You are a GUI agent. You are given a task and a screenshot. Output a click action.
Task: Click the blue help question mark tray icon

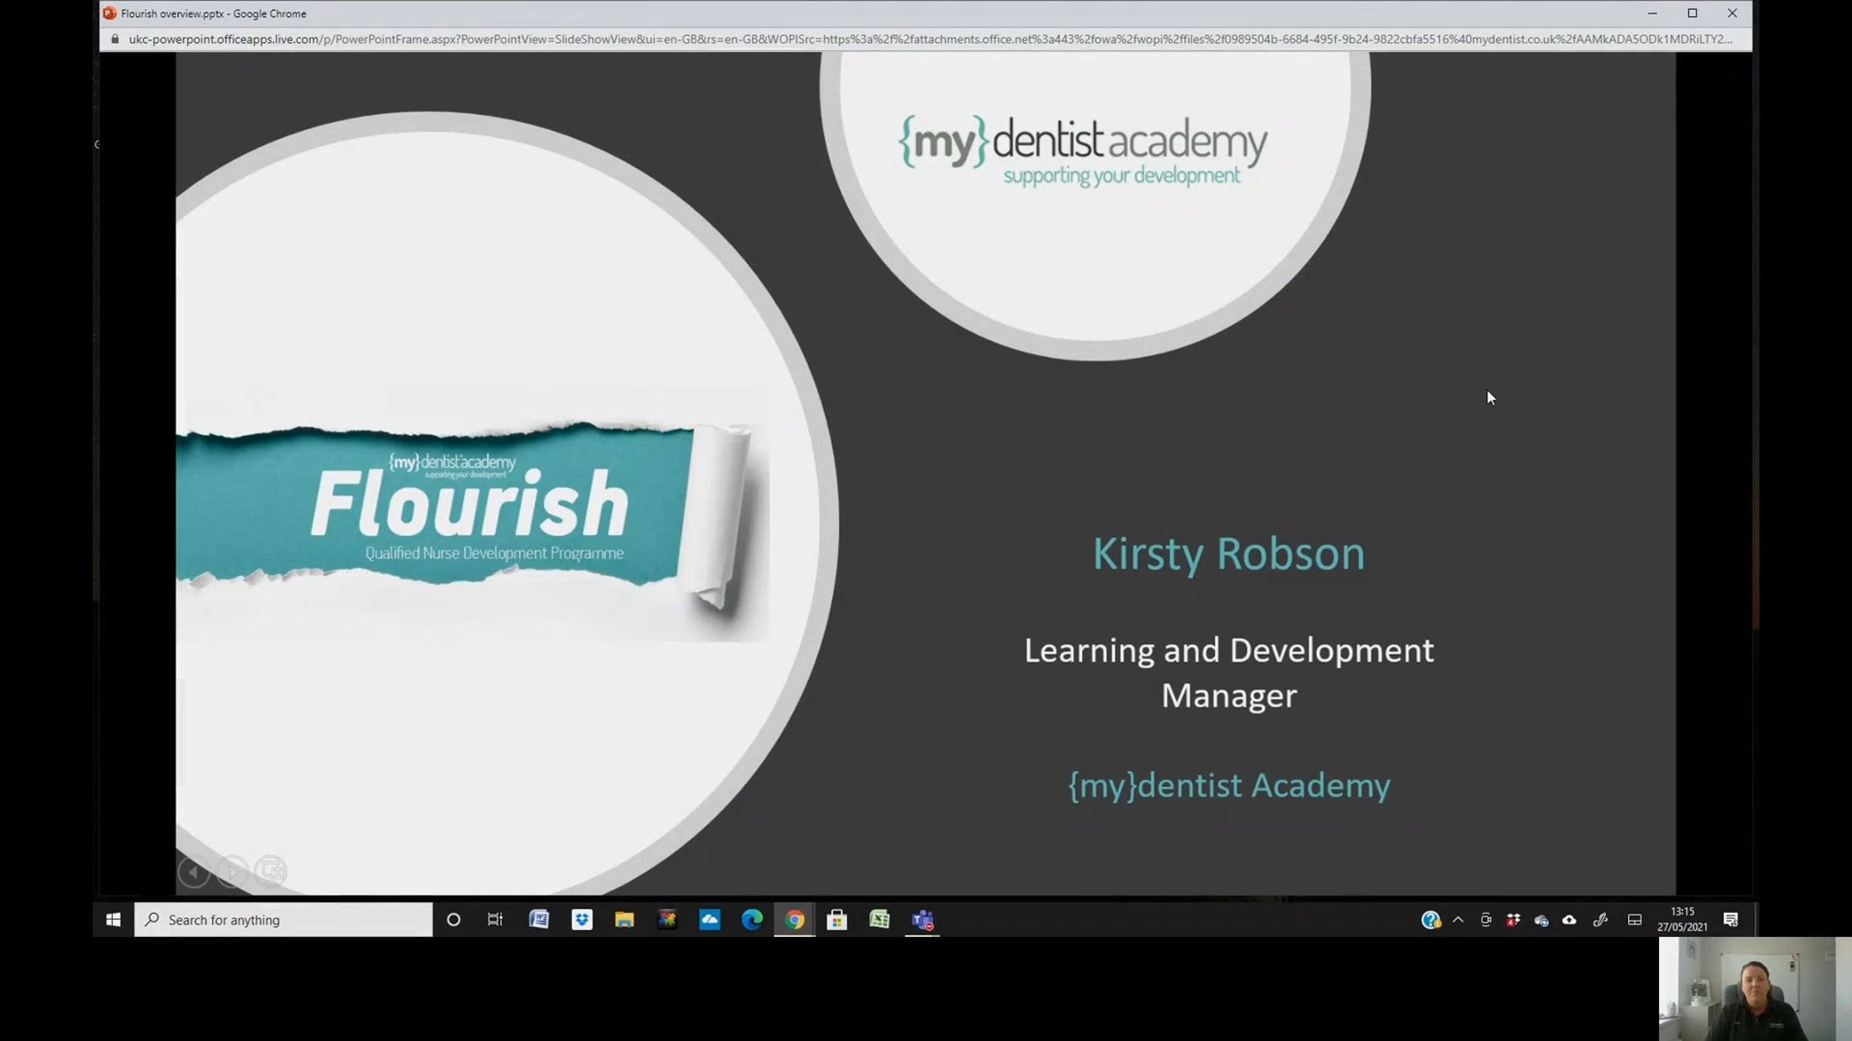1431,919
